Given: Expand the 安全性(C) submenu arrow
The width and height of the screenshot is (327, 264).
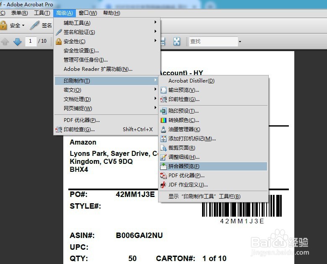Looking at the screenshot, I should pos(155,41).
